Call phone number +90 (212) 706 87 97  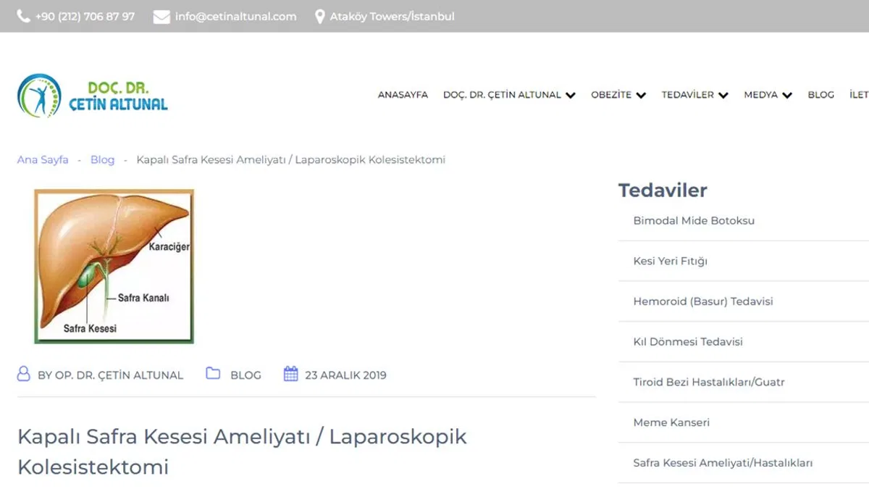(x=85, y=17)
